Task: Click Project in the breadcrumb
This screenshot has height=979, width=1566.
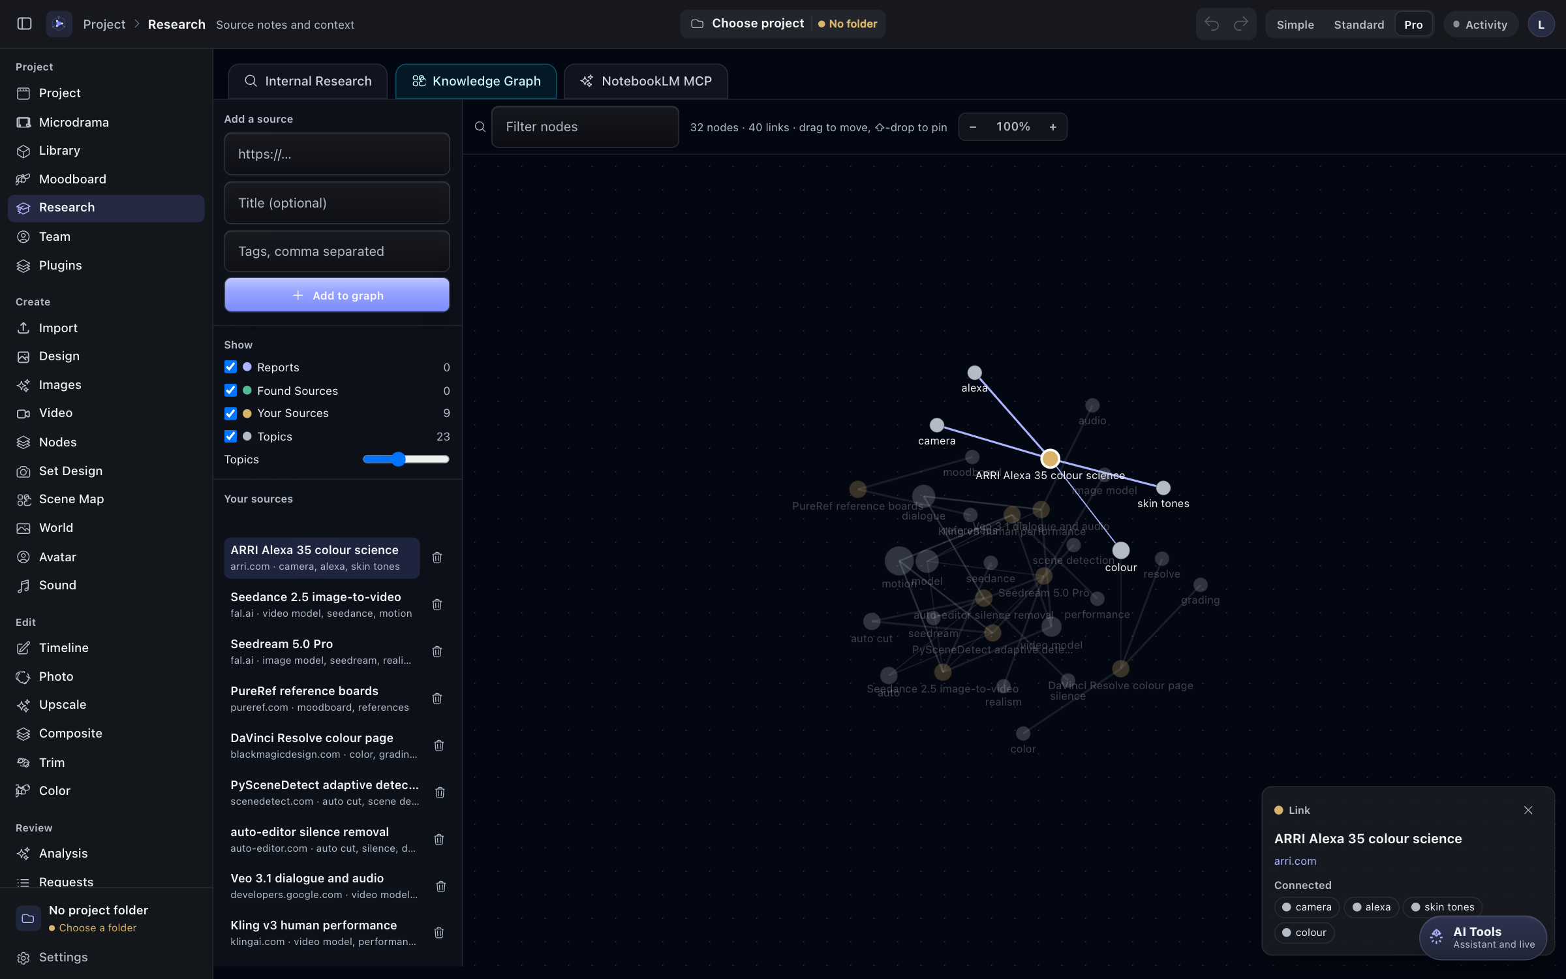Action: click(x=104, y=24)
